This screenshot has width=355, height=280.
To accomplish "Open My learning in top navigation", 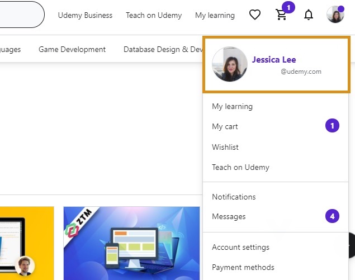I will (215, 15).
